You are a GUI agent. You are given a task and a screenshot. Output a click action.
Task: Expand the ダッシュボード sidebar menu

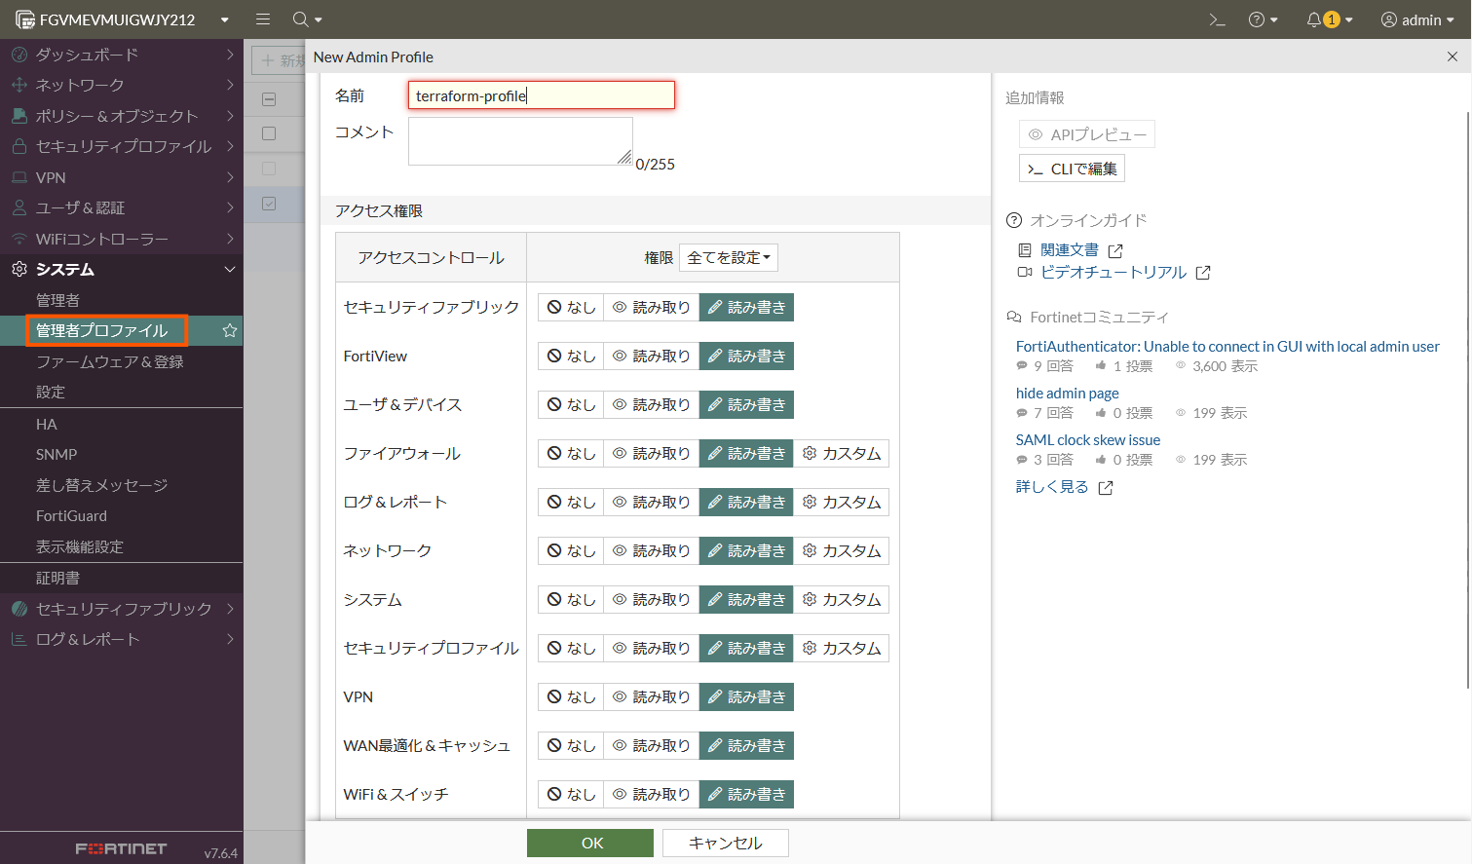[x=122, y=55]
